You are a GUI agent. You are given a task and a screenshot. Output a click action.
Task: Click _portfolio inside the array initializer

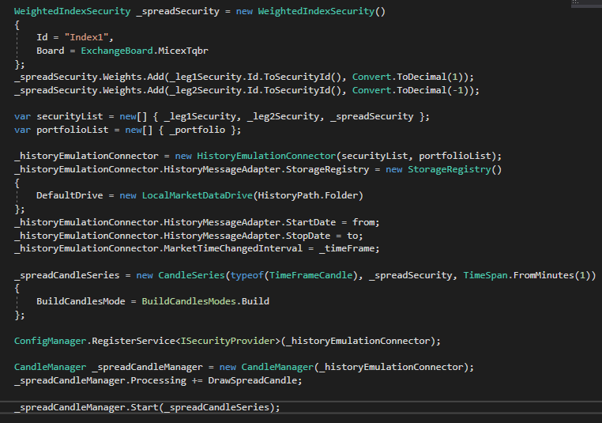tap(197, 130)
